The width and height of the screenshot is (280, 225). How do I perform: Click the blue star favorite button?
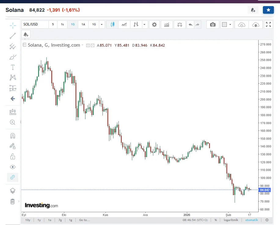[268, 10]
